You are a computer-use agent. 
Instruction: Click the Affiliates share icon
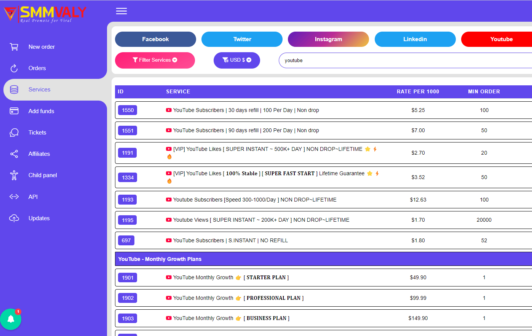14,154
